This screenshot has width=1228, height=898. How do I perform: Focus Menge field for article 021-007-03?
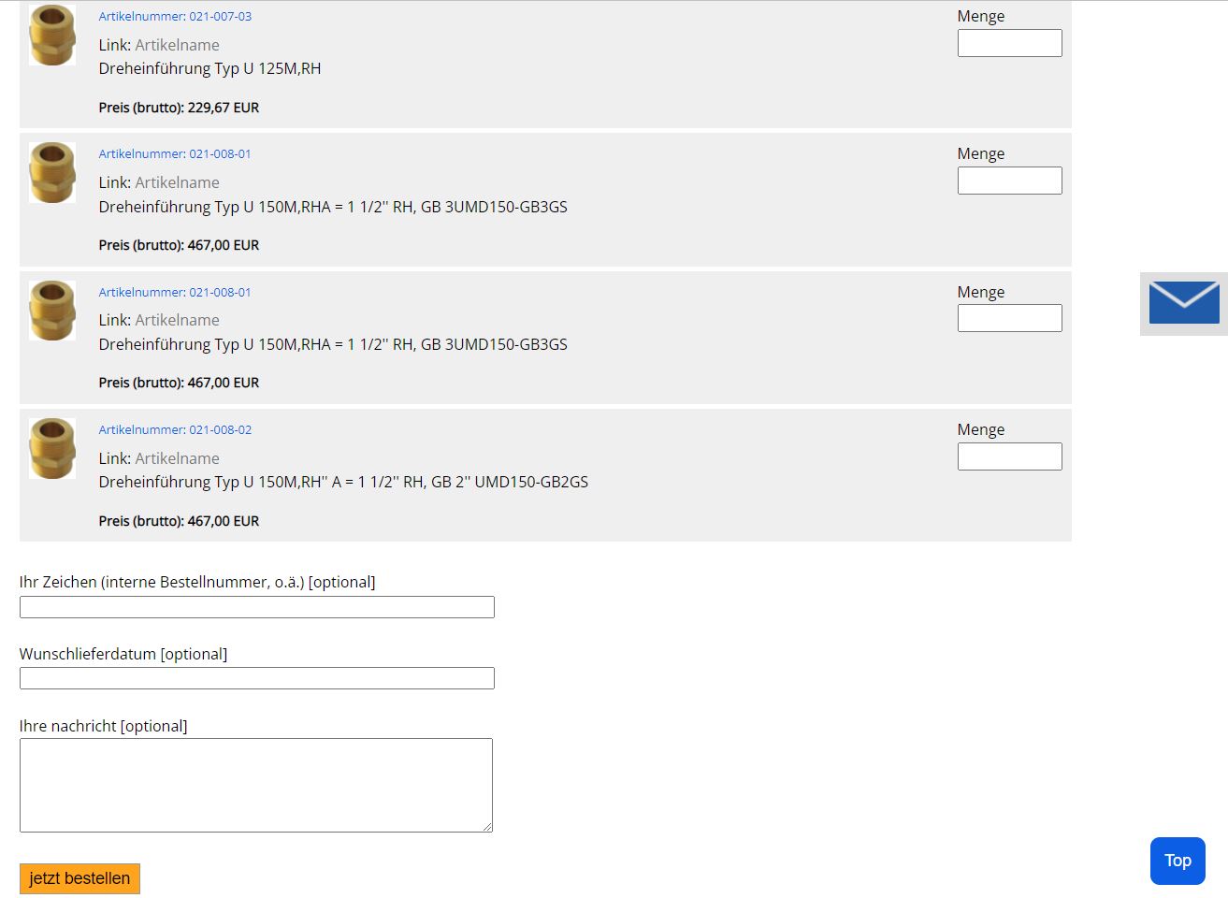tap(1009, 43)
